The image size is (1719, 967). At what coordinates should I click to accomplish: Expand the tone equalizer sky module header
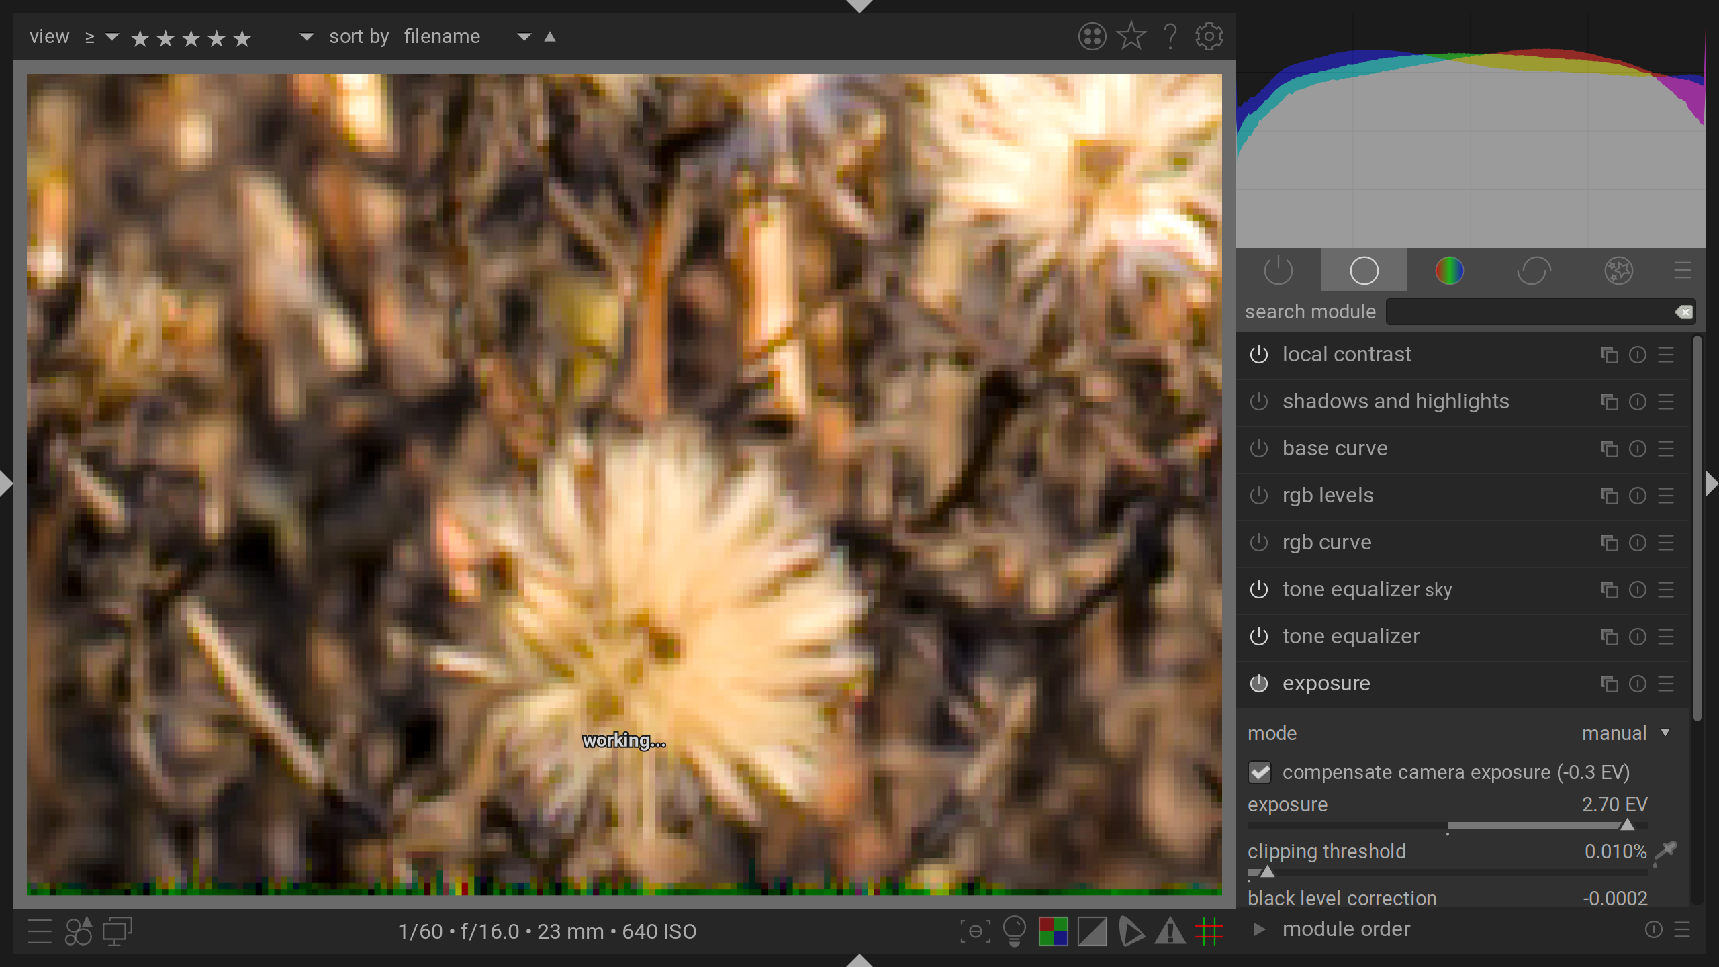(1366, 590)
